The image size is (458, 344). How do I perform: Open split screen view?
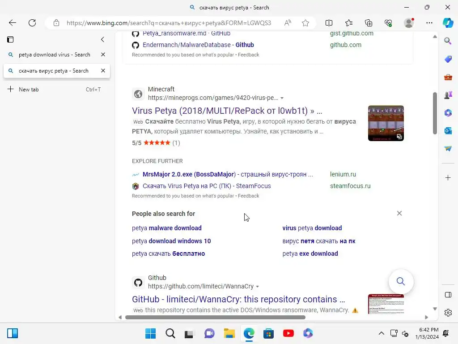click(x=329, y=23)
